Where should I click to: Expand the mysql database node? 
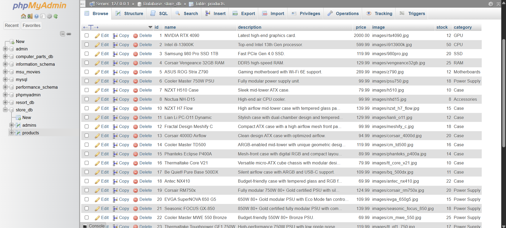pos(5,79)
